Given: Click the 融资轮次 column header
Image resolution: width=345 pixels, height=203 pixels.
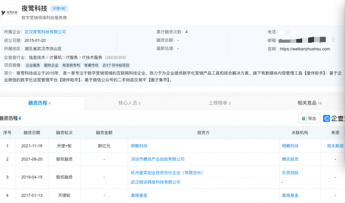Looking at the screenshot, I should (x=64, y=132).
